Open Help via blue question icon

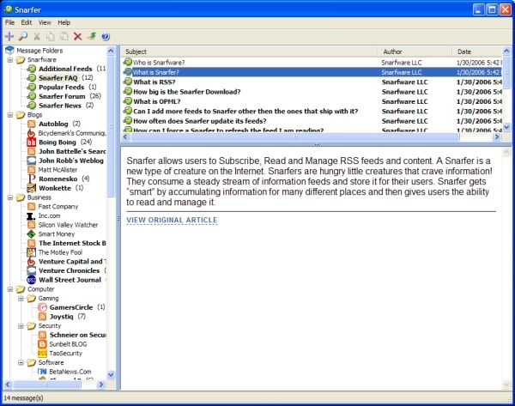click(x=106, y=36)
